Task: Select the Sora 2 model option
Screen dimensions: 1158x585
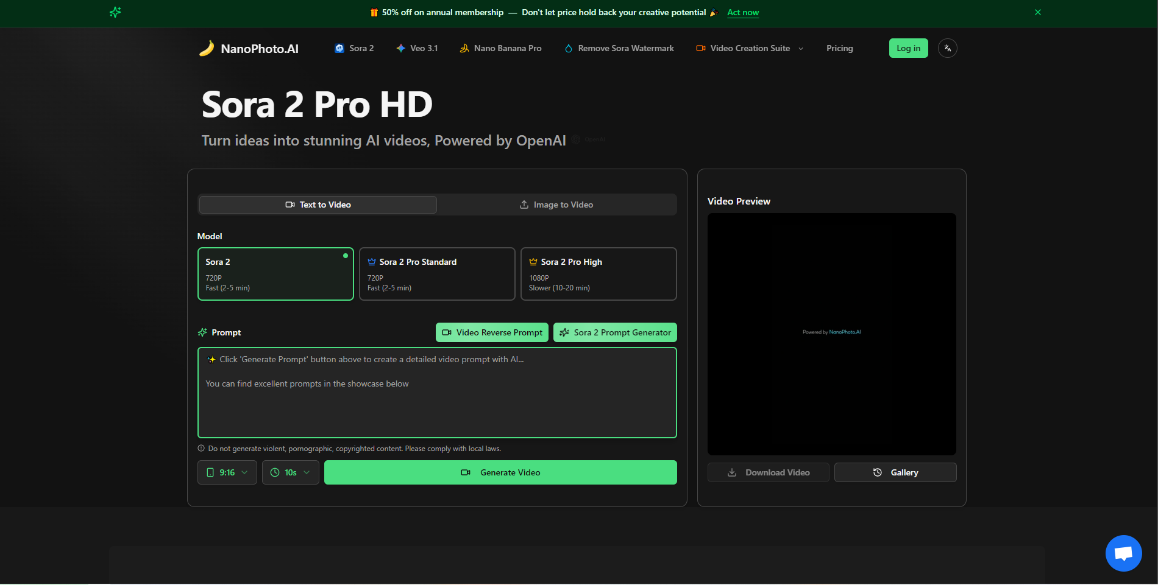Action: point(275,274)
